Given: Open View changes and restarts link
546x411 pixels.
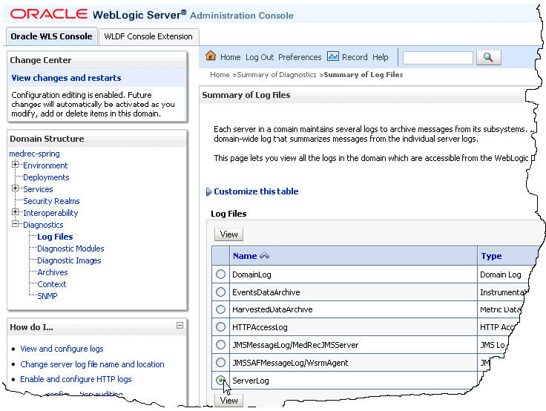Looking at the screenshot, I should click(66, 78).
